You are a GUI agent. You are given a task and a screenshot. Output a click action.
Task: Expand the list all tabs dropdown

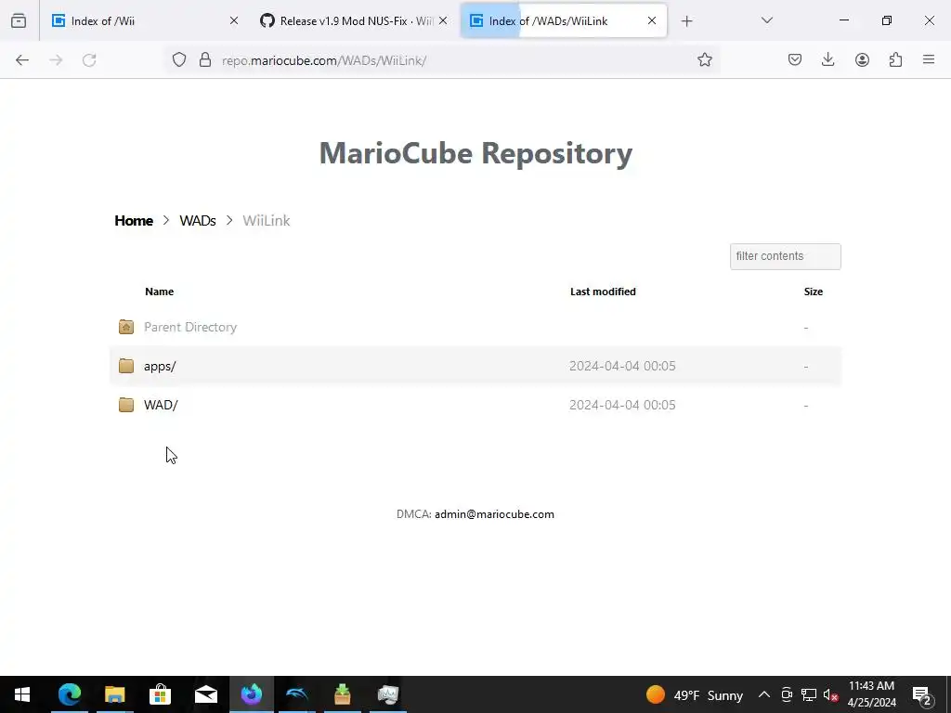pyautogui.click(x=766, y=20)
